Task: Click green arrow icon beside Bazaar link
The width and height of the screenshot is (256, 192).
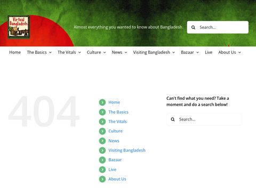Action: [102, 160]
